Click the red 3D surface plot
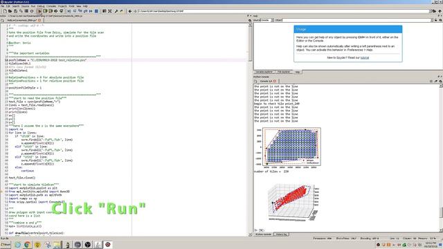 pyautogui.click(x=293, y=202)
